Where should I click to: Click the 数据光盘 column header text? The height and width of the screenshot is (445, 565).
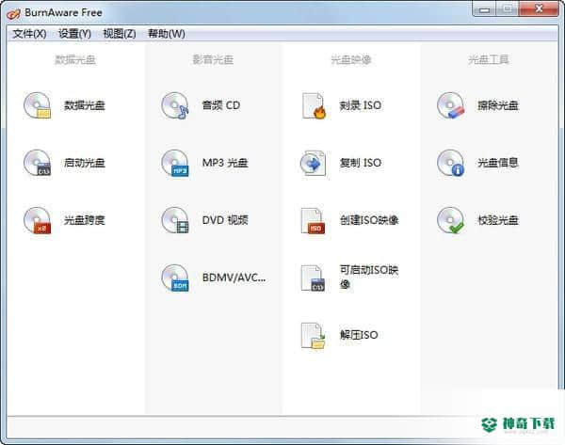coord(75,59)
